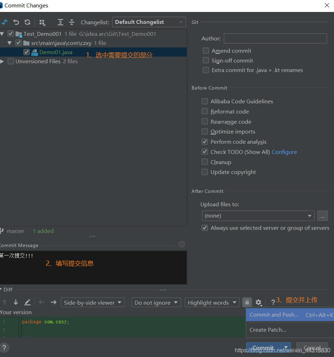Open commit message history clock icon
This screenshot has width=334, height=357.
pos(181,244)
